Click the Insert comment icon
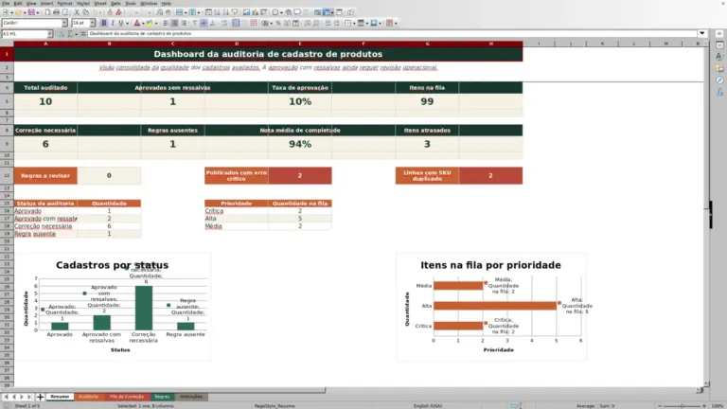The width and height of the screenshot is (727, 409). click(x=297, y=12)
